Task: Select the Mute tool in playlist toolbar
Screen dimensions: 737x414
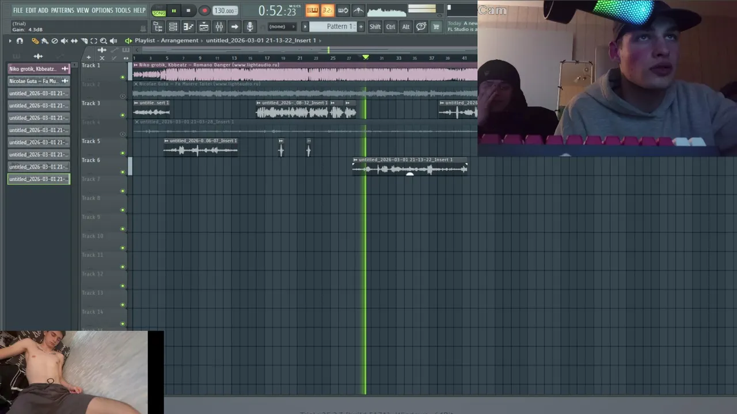Action: click(64, 41)
